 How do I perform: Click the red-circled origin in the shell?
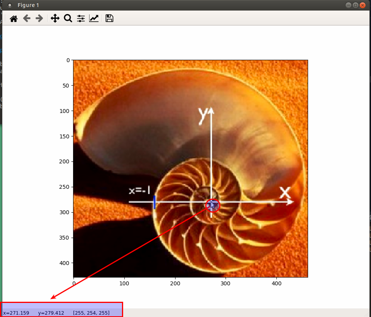[213, 205]
